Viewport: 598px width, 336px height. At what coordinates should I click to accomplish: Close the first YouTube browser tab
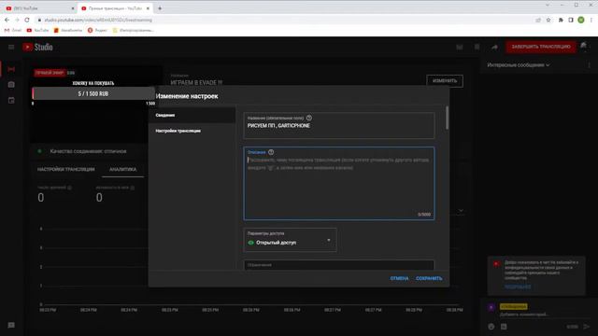pyautogui.click(x=73, y=8)
